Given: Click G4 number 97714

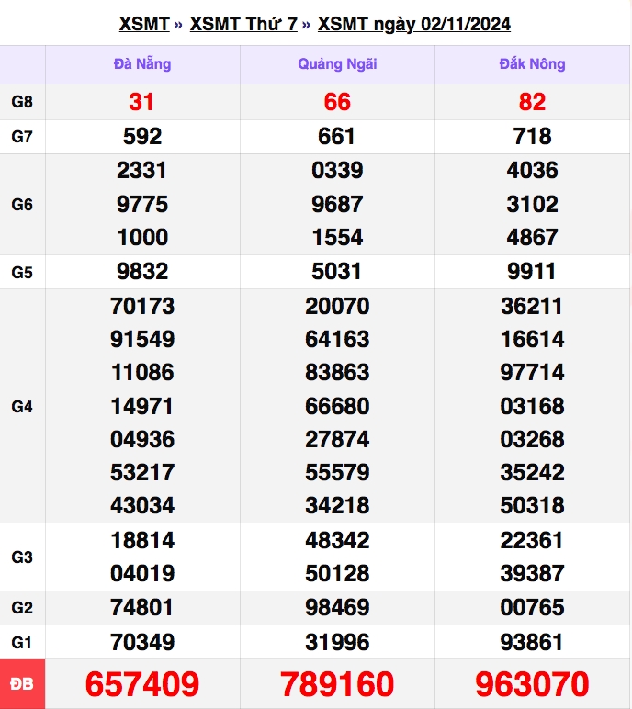Looking at the screenshot, I should 532,373.
